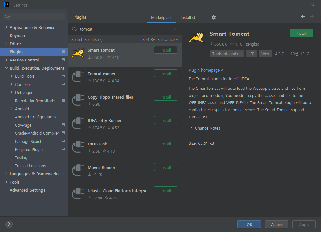Screen dimensions: 321x232
Task: Click the project icon beside Gradle-Android Compiler
Action: pyautogui.click(x=63, y=133)
